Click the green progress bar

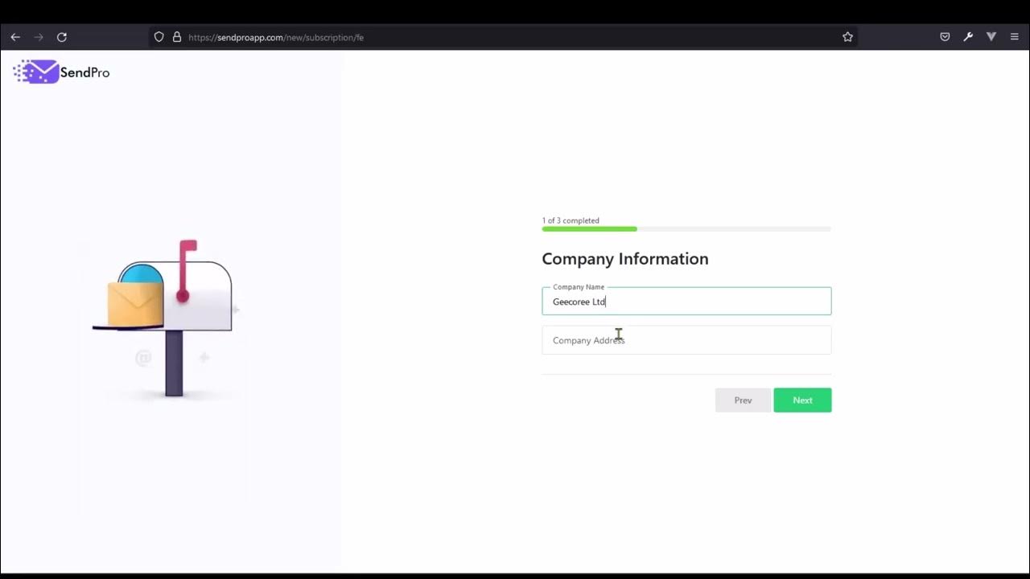[x=589, y=229]
